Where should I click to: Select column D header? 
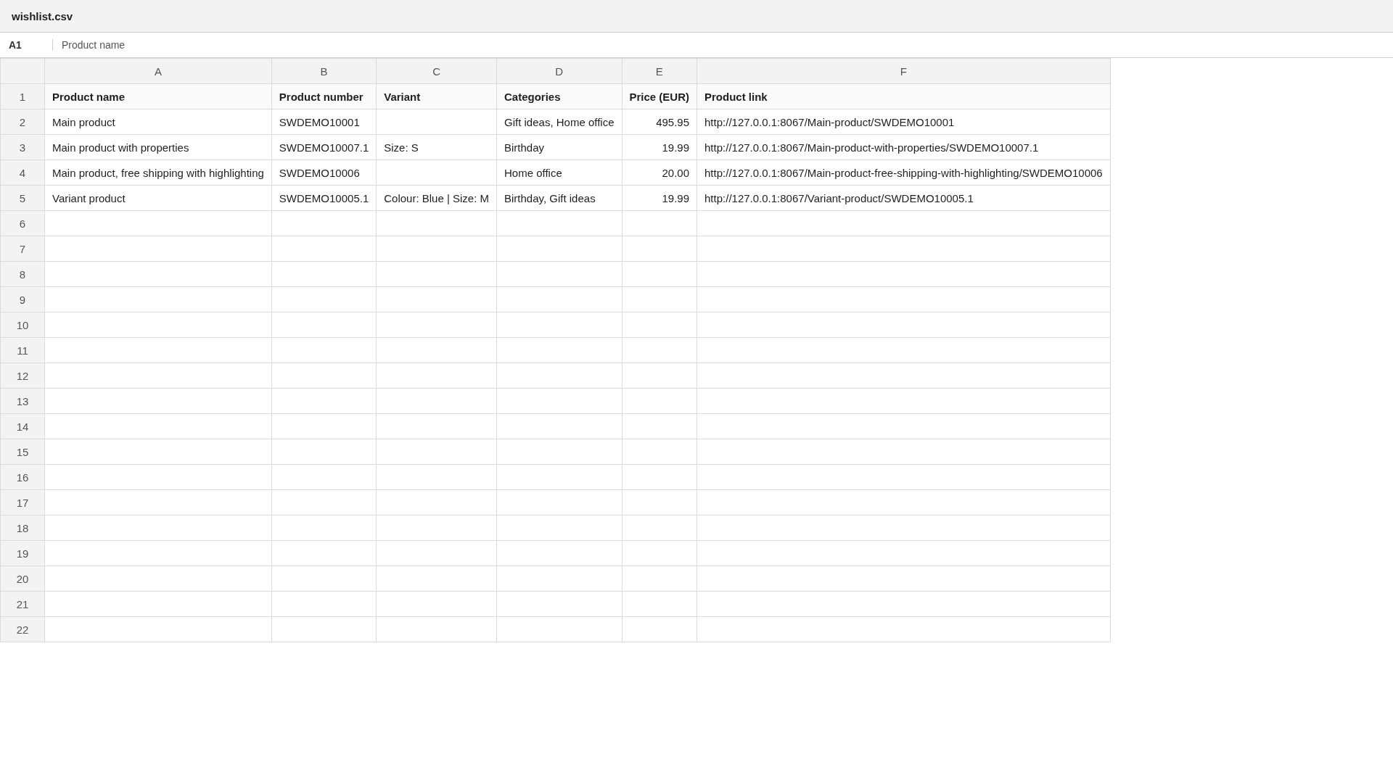coord(559,71)
